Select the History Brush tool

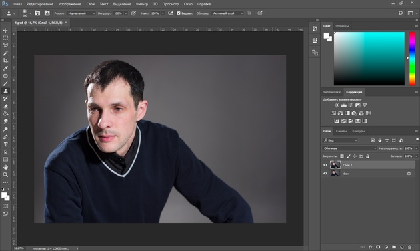point(5,99)
